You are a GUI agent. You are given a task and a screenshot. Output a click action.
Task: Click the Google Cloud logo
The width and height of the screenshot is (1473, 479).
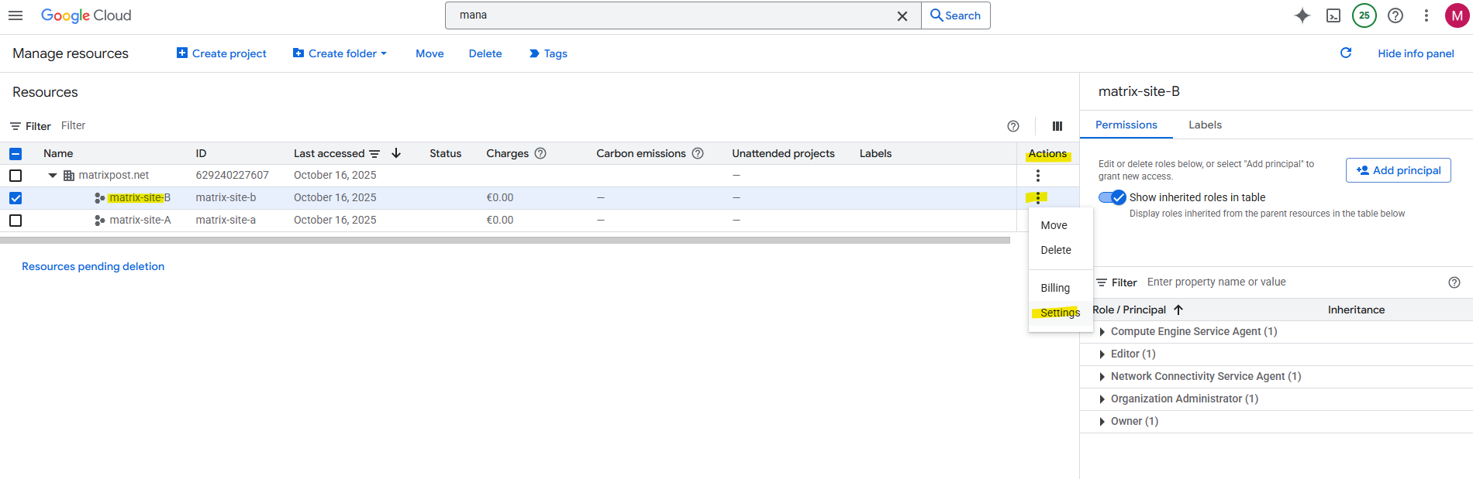[x=86, y=15]
